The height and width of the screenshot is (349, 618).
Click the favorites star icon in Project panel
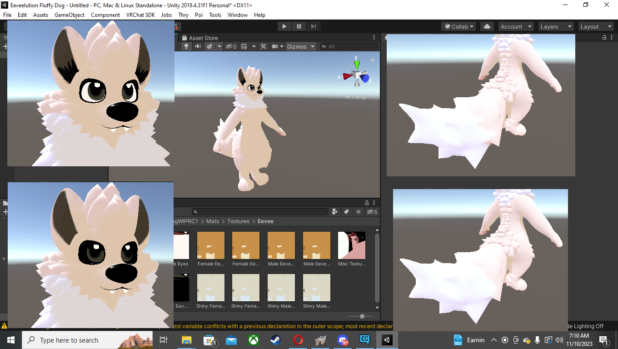point(358,212)
